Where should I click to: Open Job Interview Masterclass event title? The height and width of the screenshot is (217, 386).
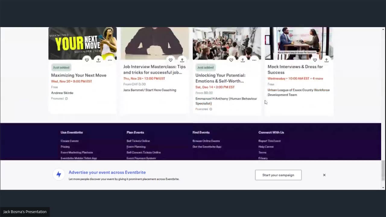tap(154, 69)
